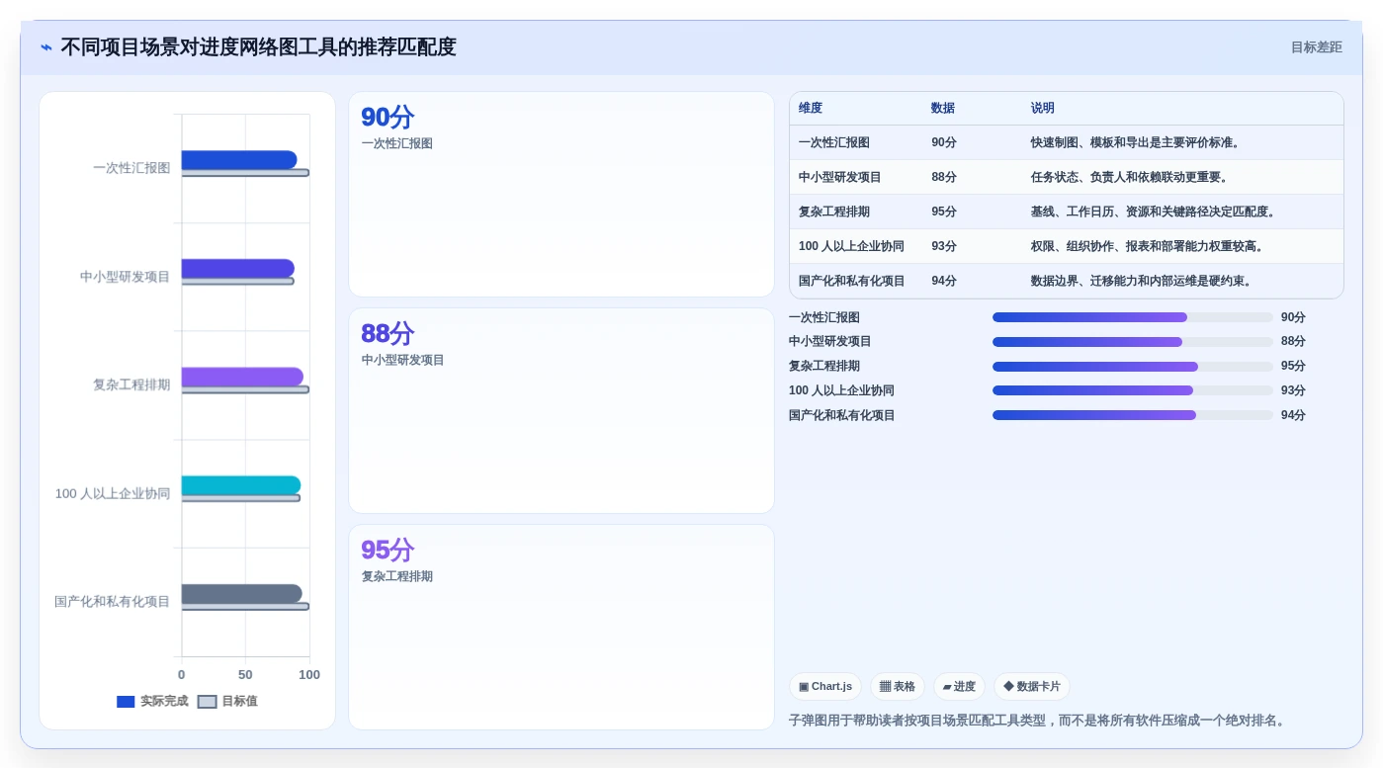Click the gray legend swatch for 目标值
This screenshot has width=1383, height=768.
click(x=207, y=702)
